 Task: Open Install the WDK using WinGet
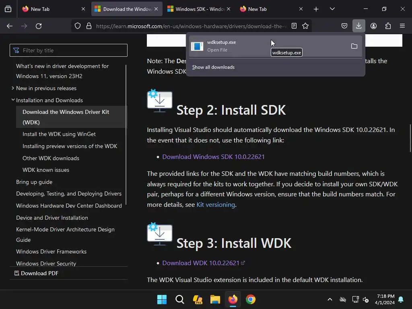point(59,134)
